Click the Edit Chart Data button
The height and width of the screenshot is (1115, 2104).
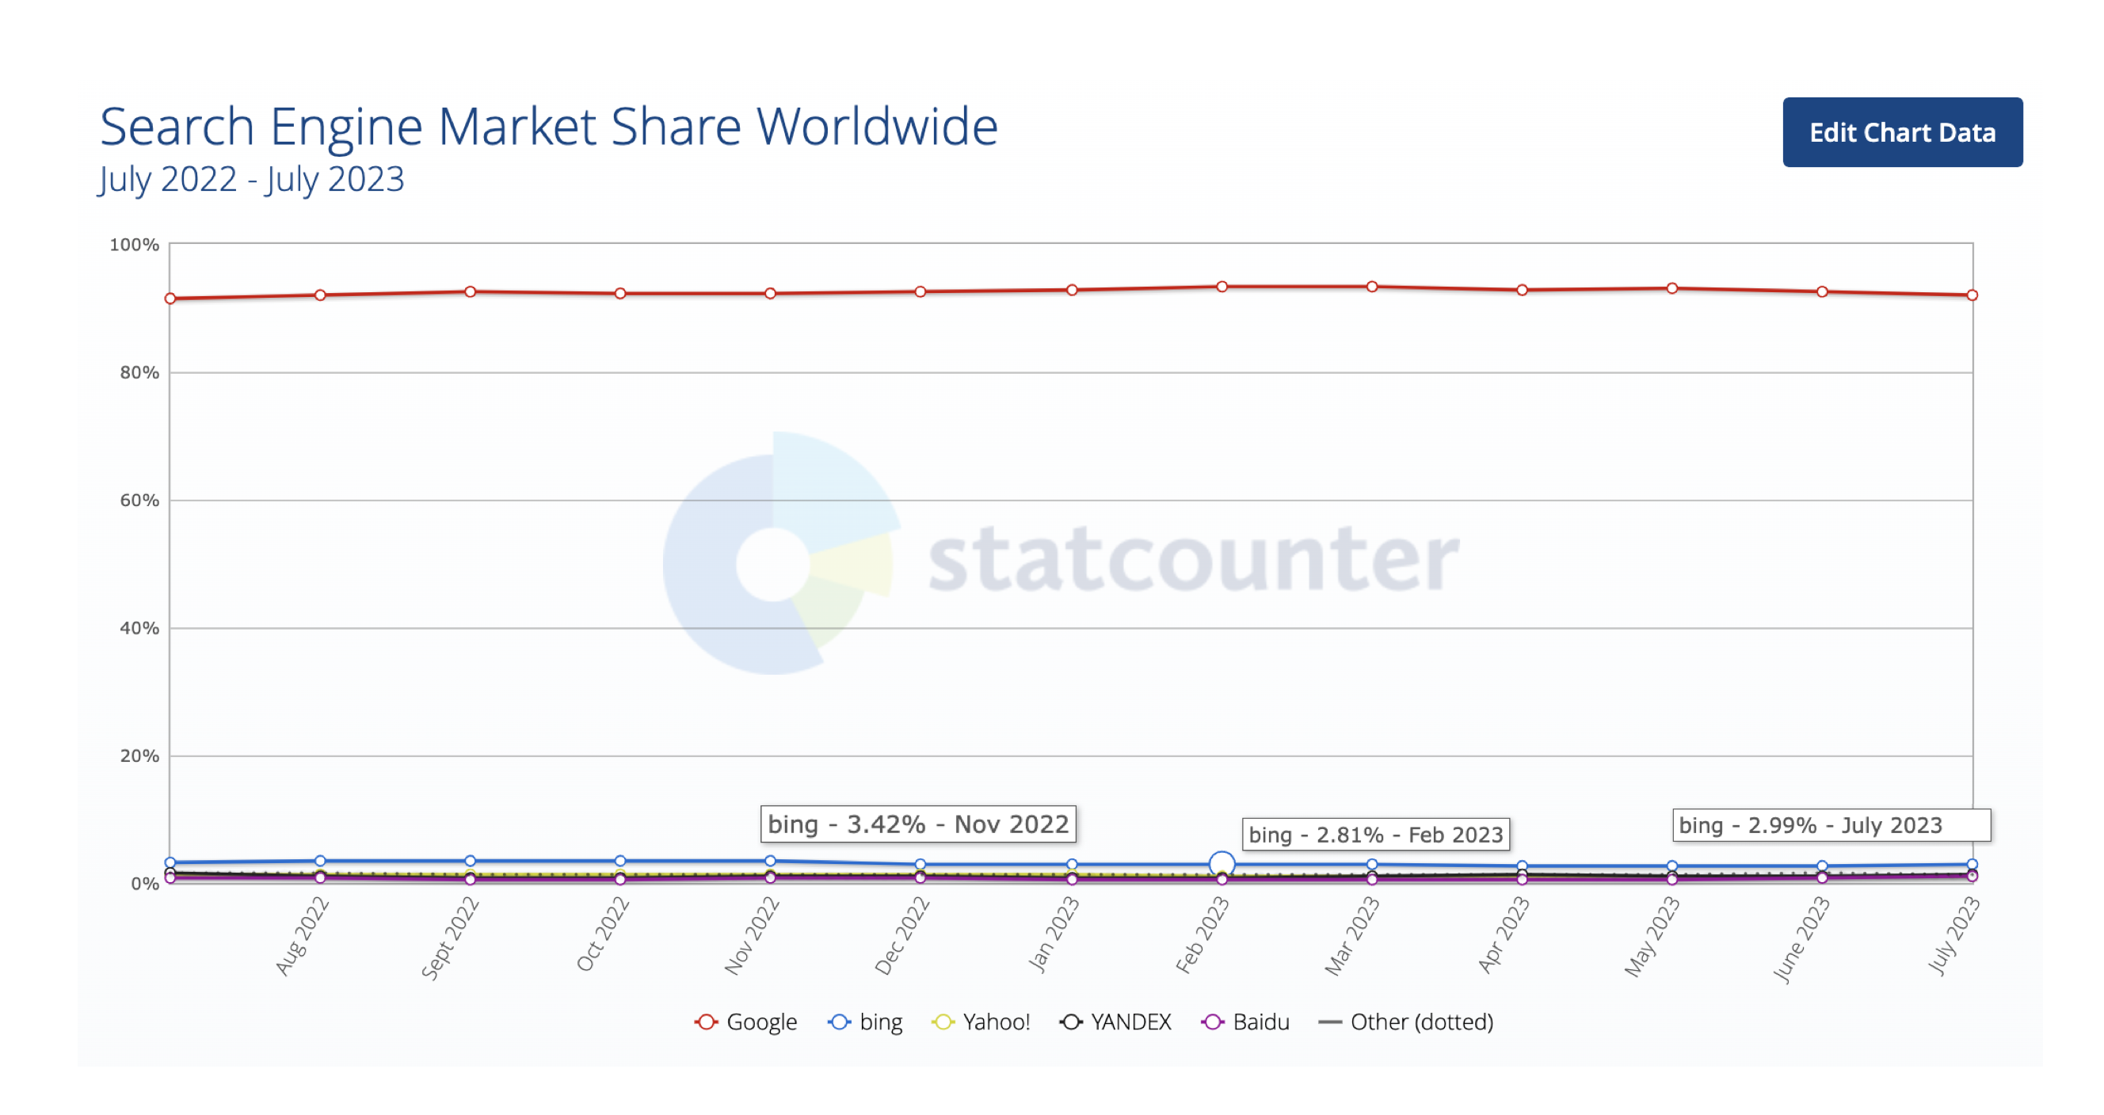pyautogui.click(x=1901, y=132)
